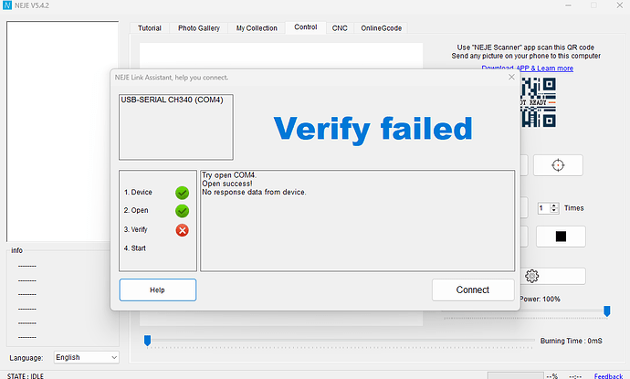630x379 pixels.
Task: Click the 'Verify failed' heading
Action: (373, 129)
